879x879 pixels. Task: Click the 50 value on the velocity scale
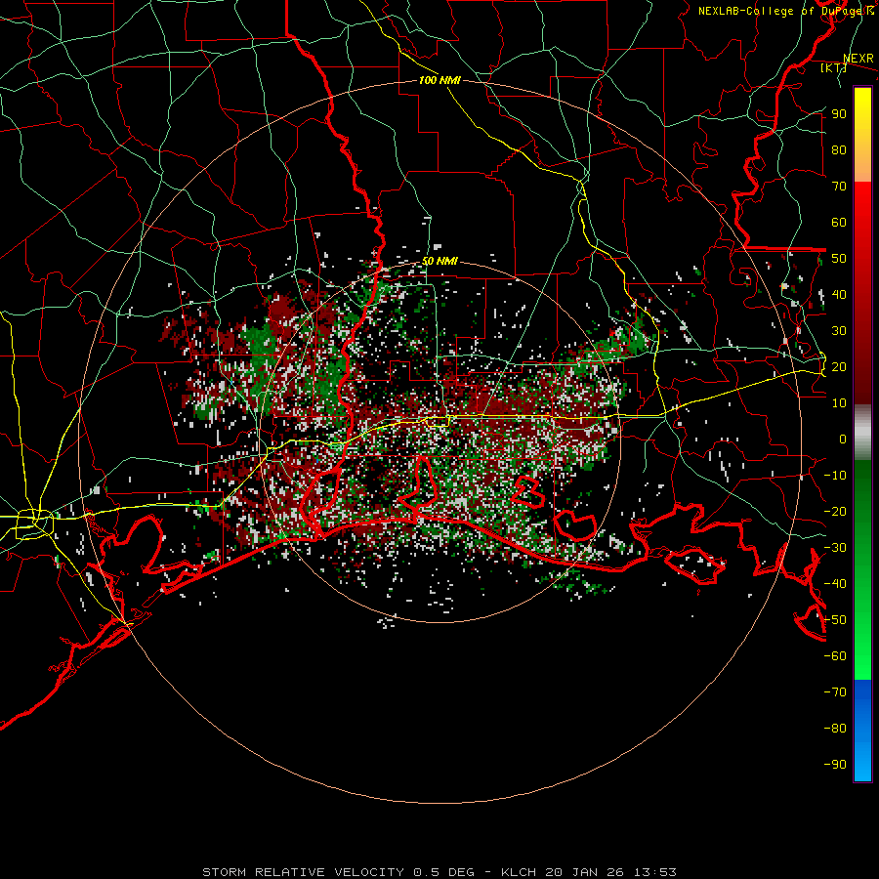pos(839,259)
